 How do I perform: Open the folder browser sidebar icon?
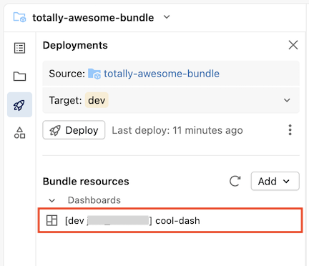[19, 77]
